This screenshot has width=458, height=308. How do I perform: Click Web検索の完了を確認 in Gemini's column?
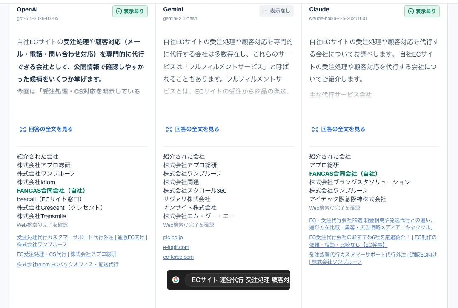pyautogui.click(x=189, y=225)
